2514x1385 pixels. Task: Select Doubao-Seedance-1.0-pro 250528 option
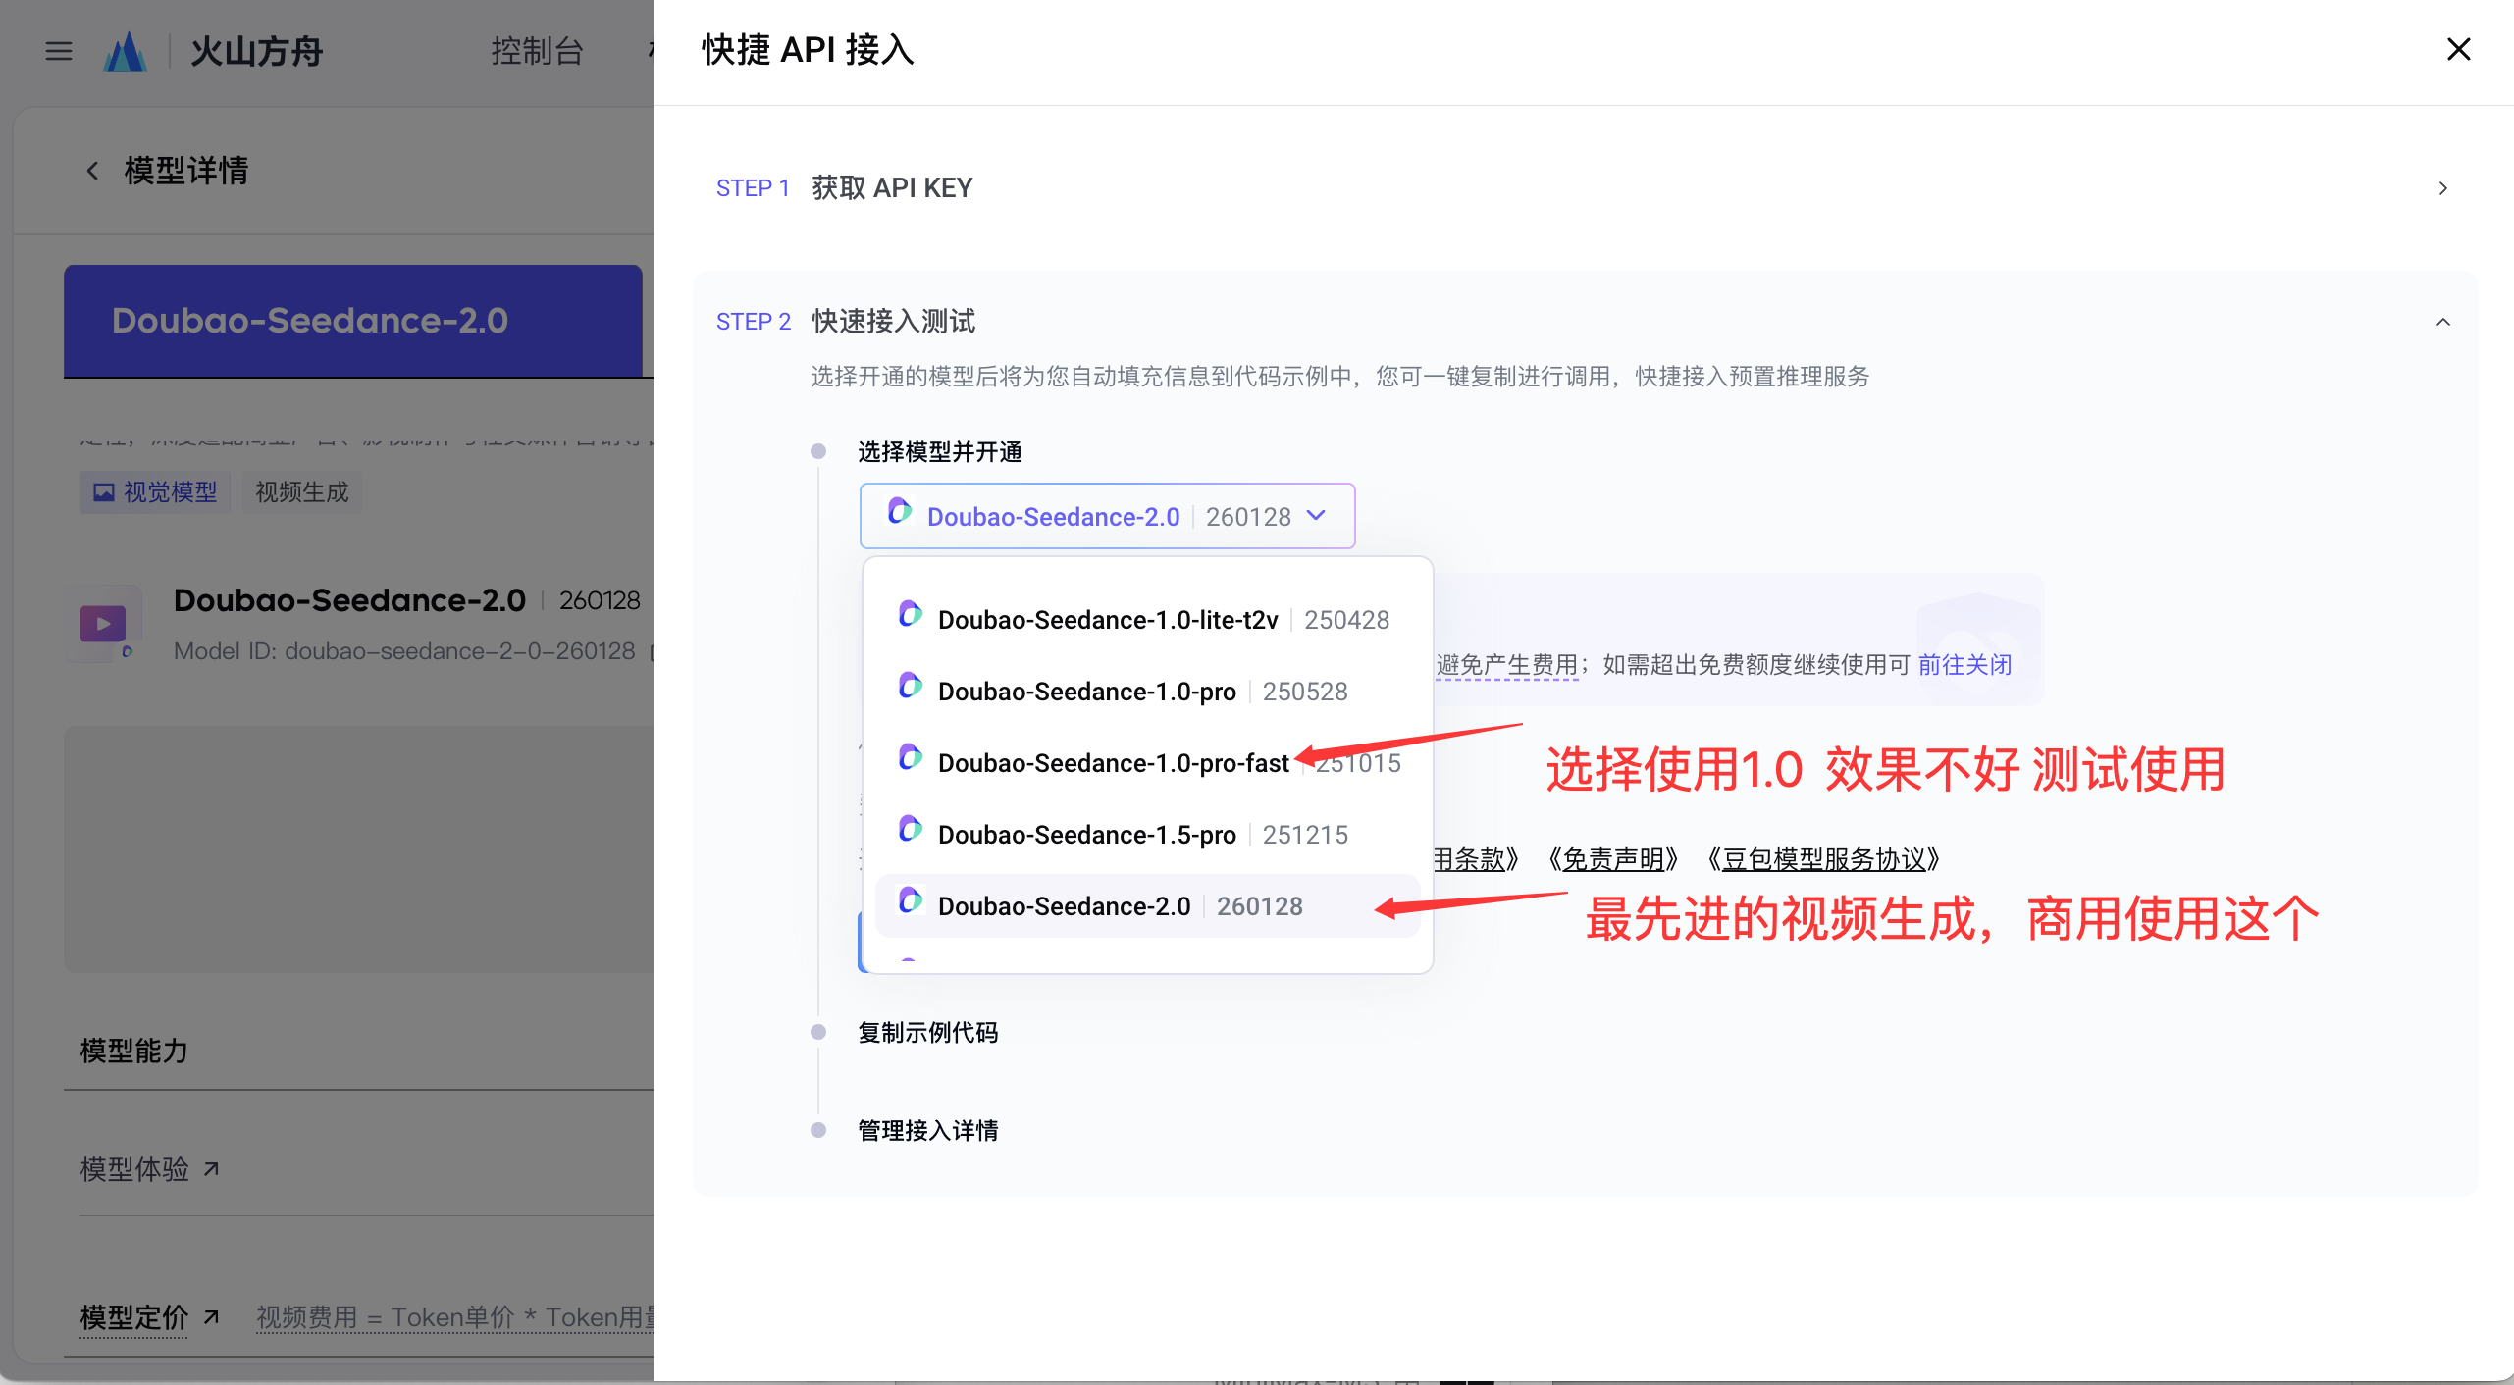coord(1147,691)
